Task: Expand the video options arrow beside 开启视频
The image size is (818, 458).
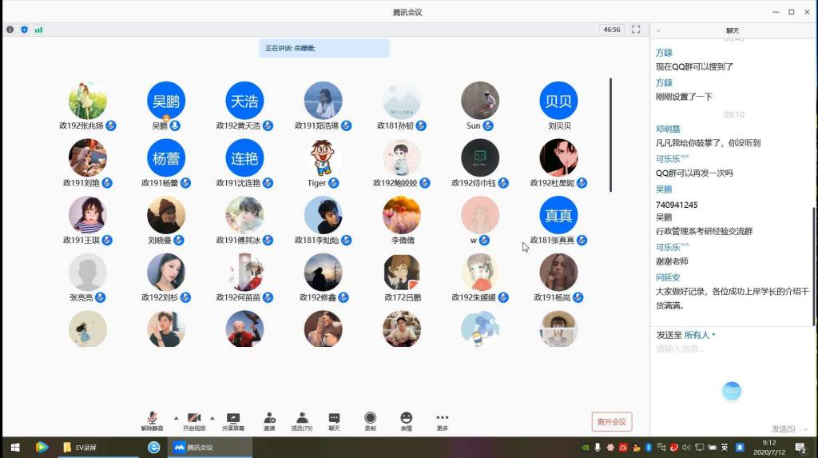Action: click(x=212, y=417)
